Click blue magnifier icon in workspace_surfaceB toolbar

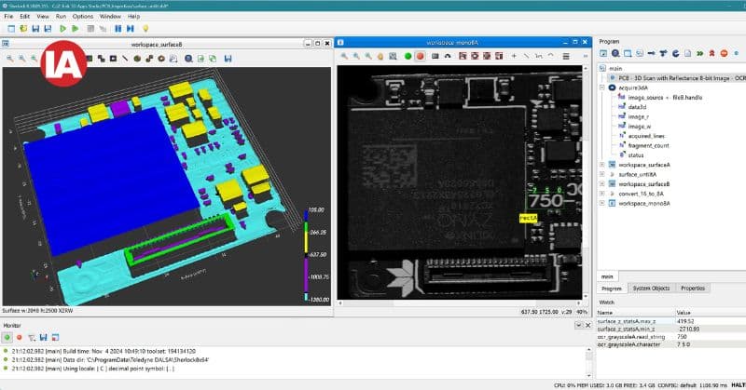pos(189,59)
